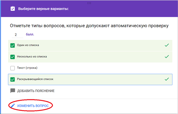
Task: Uncheck the Несколько из списка checkbox
Action: (x=12, y=57)
